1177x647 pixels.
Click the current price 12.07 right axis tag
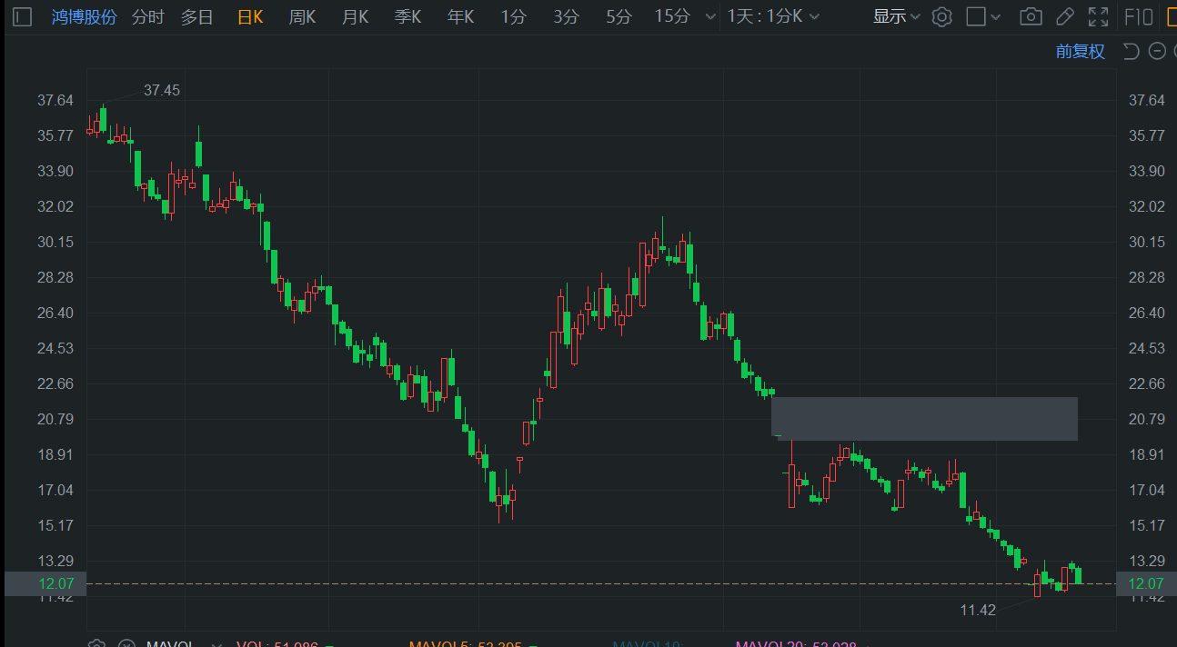click(1146, 583)
